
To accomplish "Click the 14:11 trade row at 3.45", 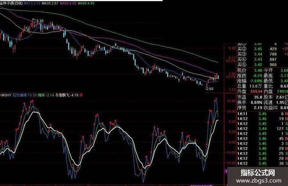I will click(262, 114).
